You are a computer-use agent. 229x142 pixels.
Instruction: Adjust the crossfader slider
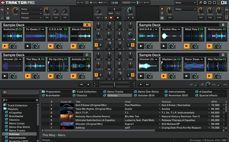tap(114, 84)
